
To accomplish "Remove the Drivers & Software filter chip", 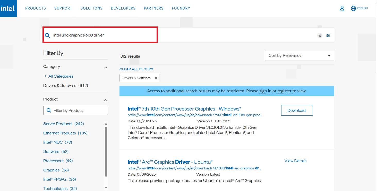I will click(x=156, y=78).
